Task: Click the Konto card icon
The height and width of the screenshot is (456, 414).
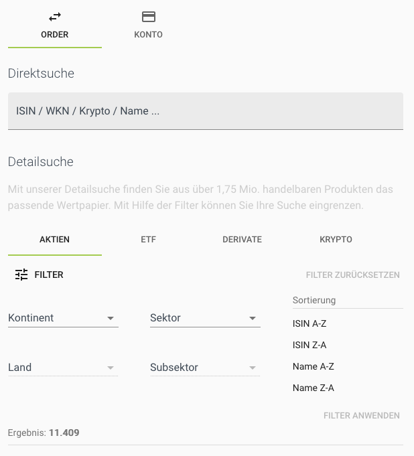Action: point(149,17)
